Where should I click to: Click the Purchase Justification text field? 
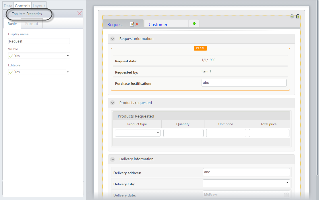point(244,83)
